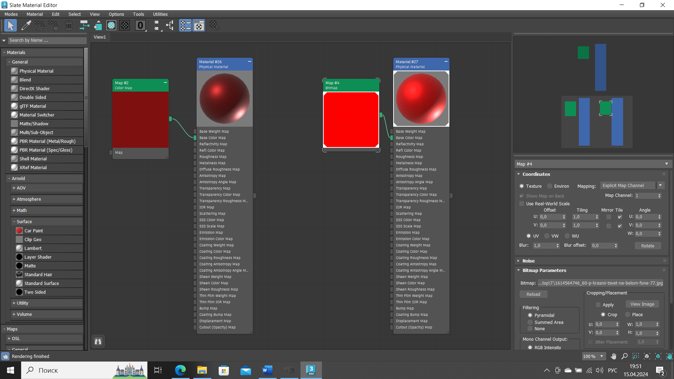Toggle the U Tile checkbox

coord(620,217)
